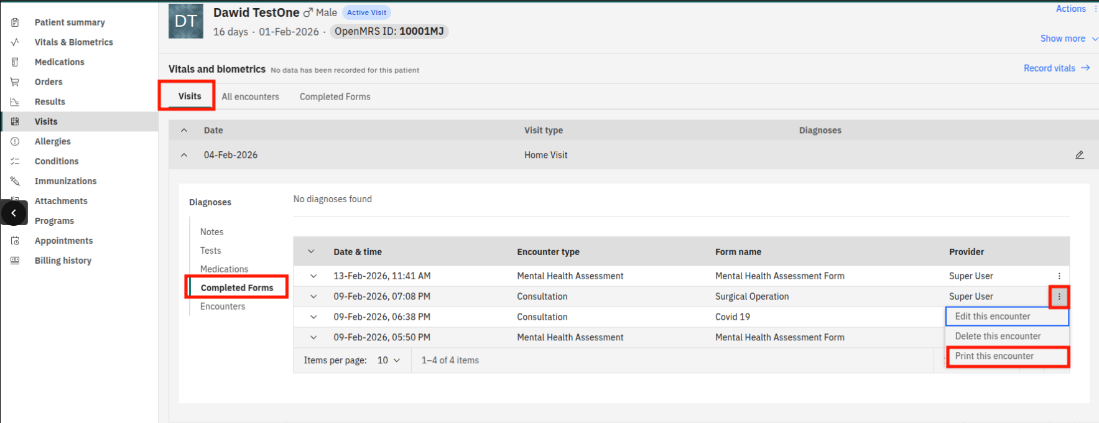Click the Record vitals link
Screen dimensions: 1099x423
tap(1056, 68)
